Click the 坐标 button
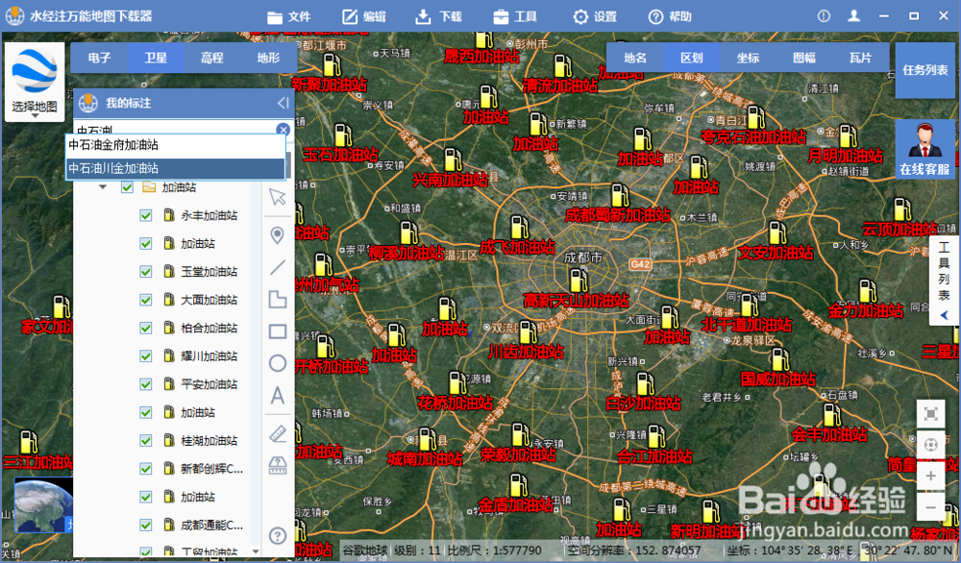This screenshot has height=563, width=961. point(748,59)
